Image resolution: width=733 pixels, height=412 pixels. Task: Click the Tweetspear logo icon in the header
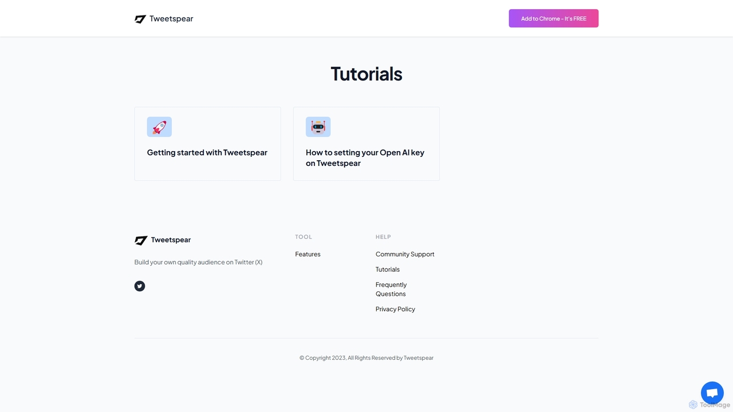point(140,19)
